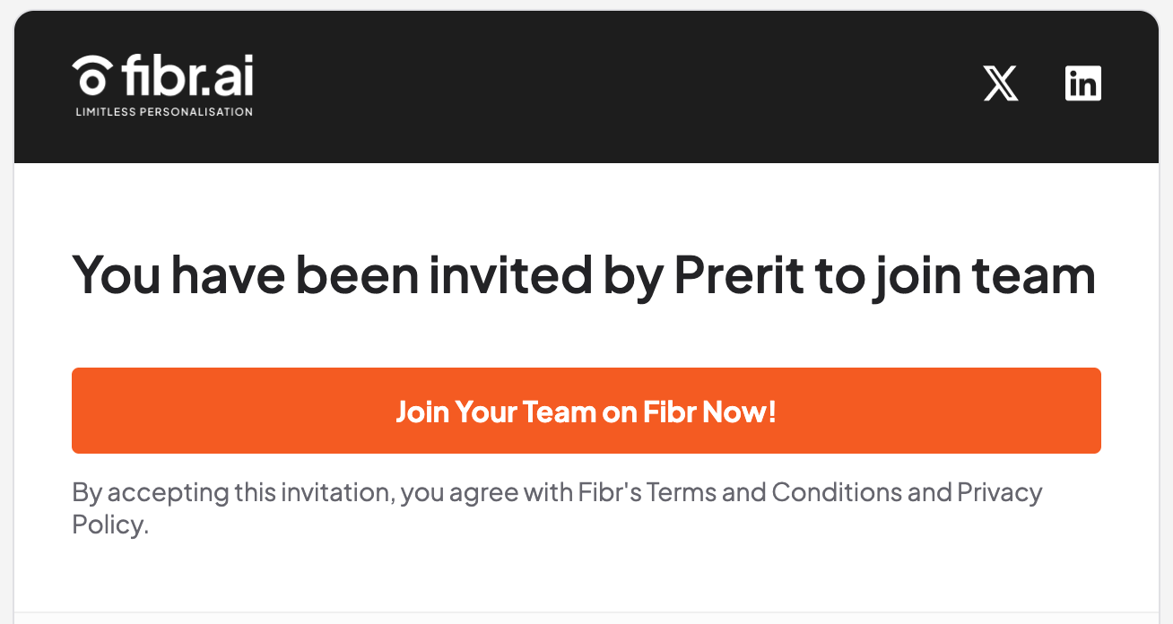This screenshot has height=624, width=1173.
Task: Open the Privacy Policy link text
Action: [x=557, y=508]
